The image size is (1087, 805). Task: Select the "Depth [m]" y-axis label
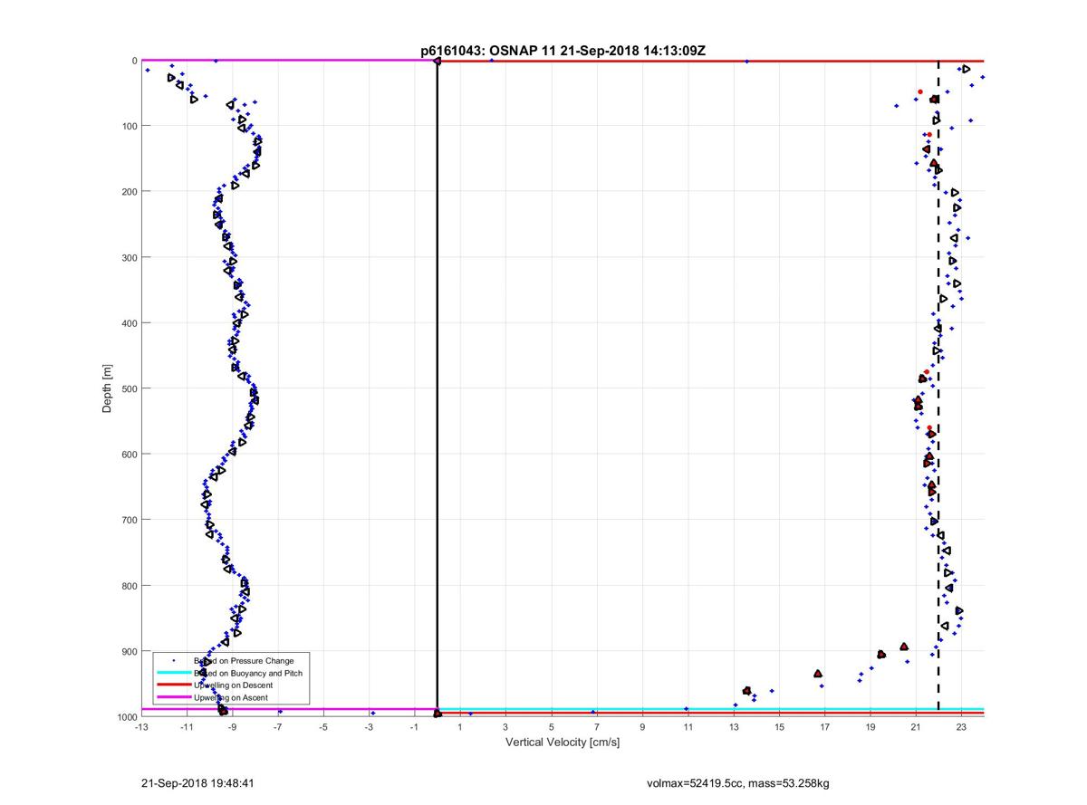(107, 388)
